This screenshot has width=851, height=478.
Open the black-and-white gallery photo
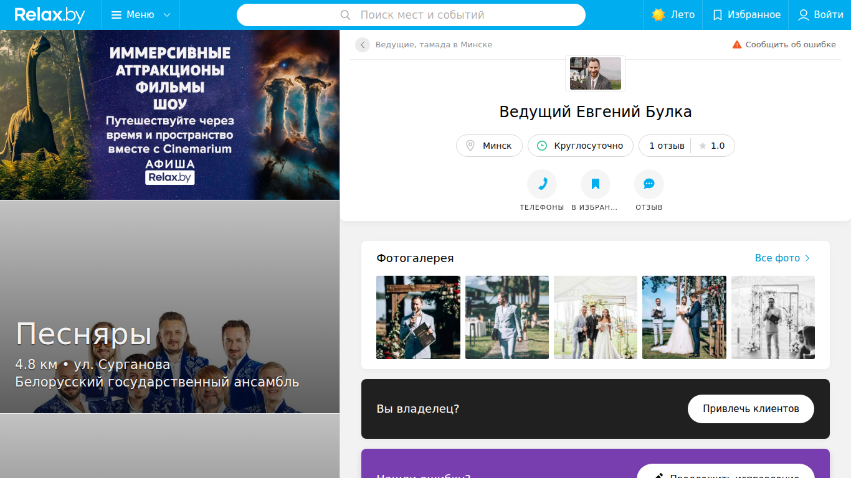(773, 317)
